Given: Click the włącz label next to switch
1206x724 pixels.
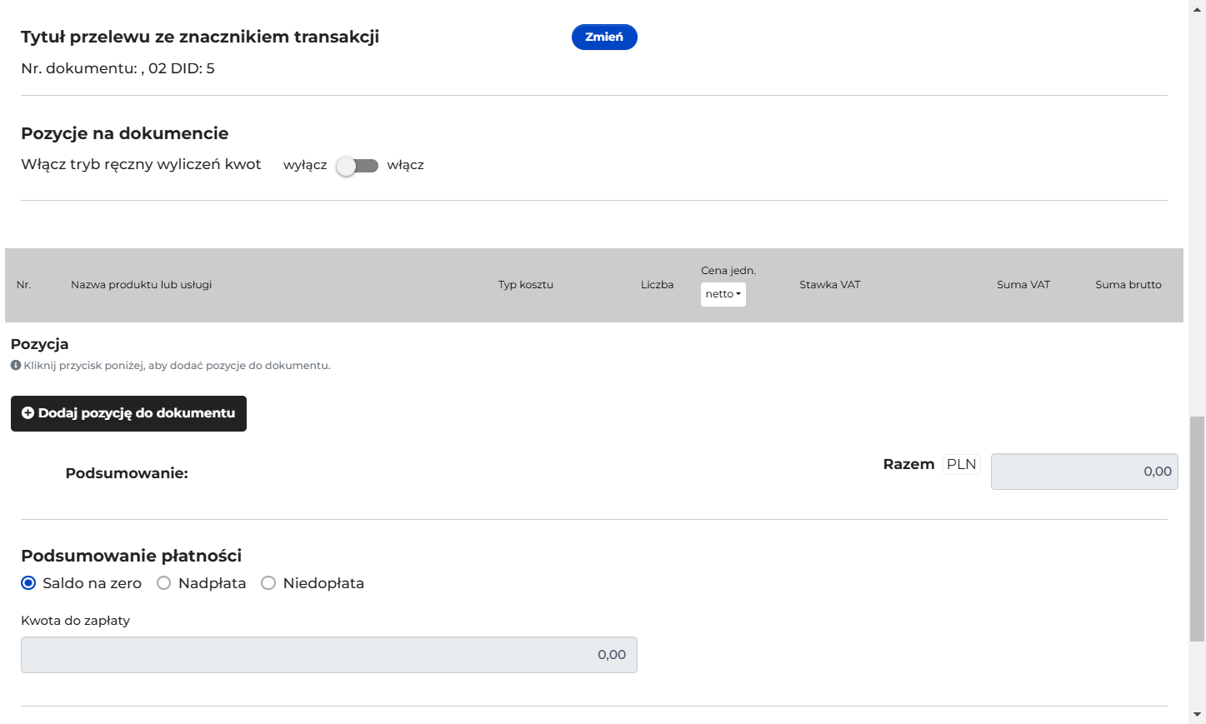Looking at the screenshot, I should [x=406, y=165].
